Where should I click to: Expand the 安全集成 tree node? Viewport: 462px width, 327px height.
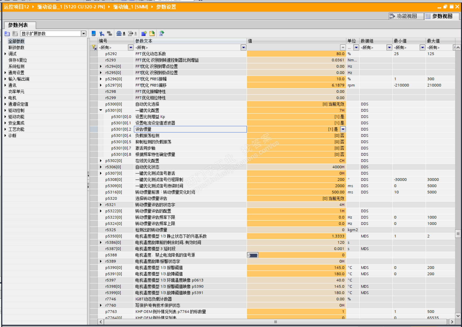tap(5, 123)
